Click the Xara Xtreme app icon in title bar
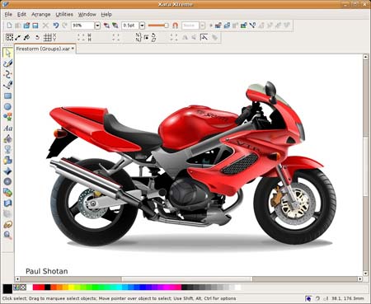 [x=5, y=4]
